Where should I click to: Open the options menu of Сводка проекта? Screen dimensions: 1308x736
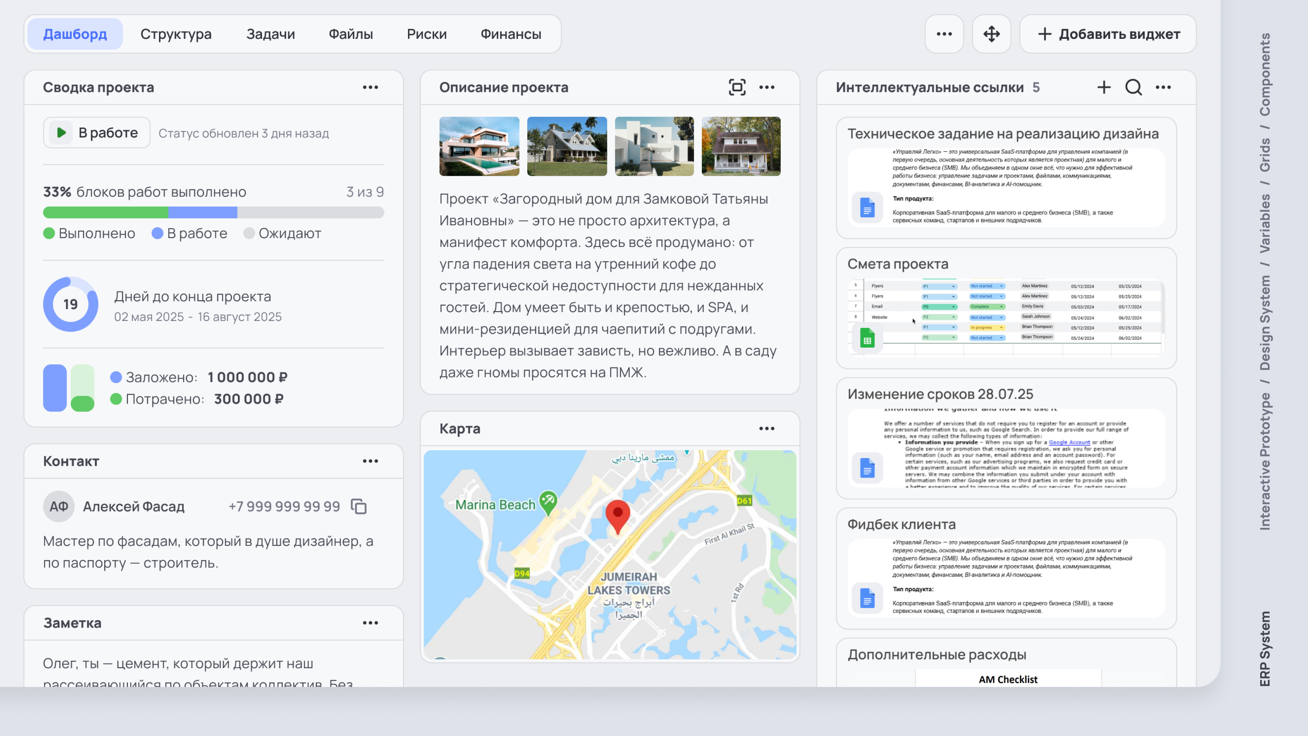click(x=371, y=87)
